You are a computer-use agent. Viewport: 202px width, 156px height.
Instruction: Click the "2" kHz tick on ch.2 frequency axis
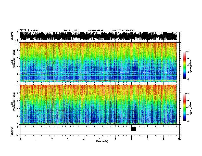pos(18,116)
